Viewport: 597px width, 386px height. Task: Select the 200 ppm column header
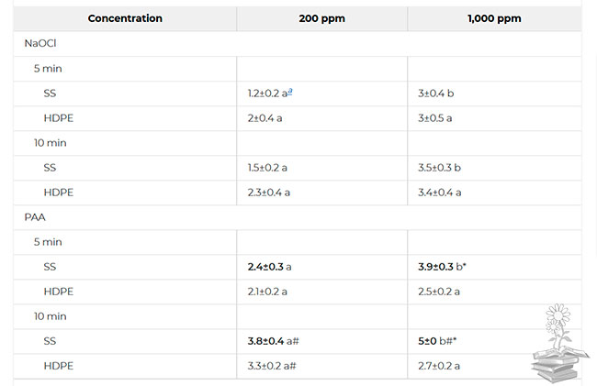321,18
